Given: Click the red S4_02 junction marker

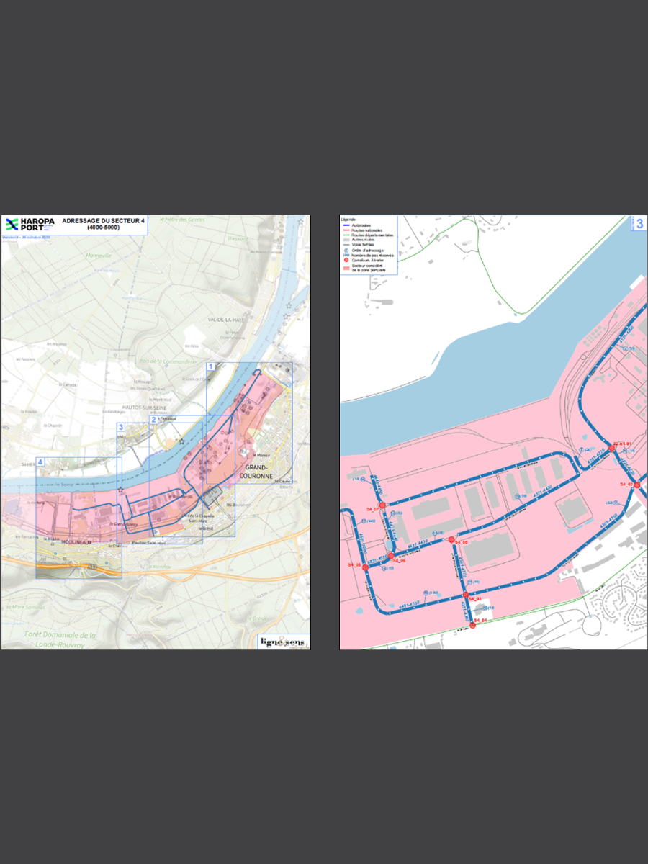Looking at the screenshot, I should [637, 485].
